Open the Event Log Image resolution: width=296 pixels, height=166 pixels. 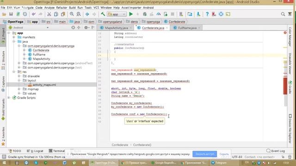coord(276,151)
